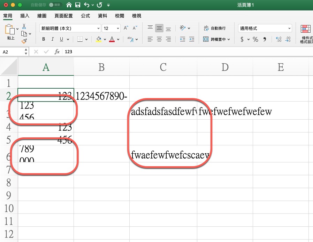313x242 pixels.
Task: Apply percent style format
Action: pyautogui.click(x=255, y=39)
